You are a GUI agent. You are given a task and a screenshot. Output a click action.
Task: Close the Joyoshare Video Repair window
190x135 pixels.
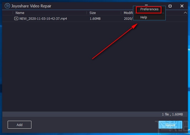click(x=182, y=6)
